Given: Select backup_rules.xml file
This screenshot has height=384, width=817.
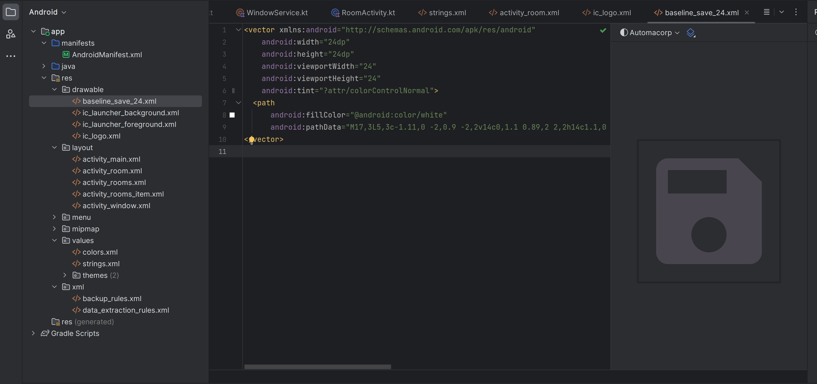Looking at the screenshot, I should [x=107, y=299].
